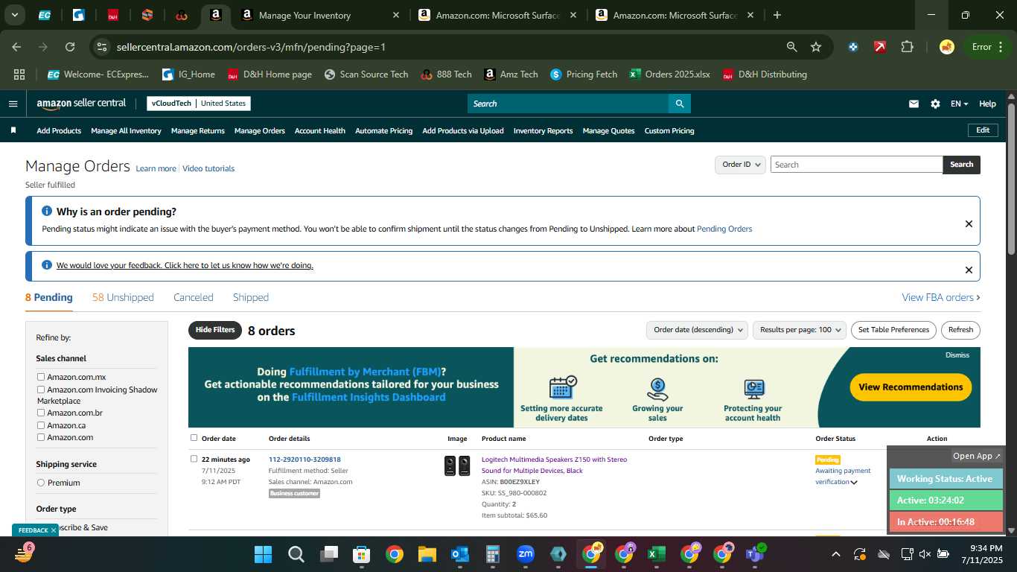Close the feedback request banner
The width and height of the screenshot is (1017, 572).
point(969,270)
